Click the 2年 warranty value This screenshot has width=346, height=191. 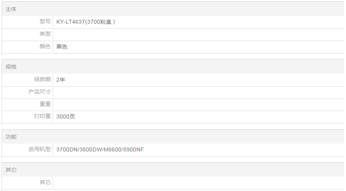(60, 80)
